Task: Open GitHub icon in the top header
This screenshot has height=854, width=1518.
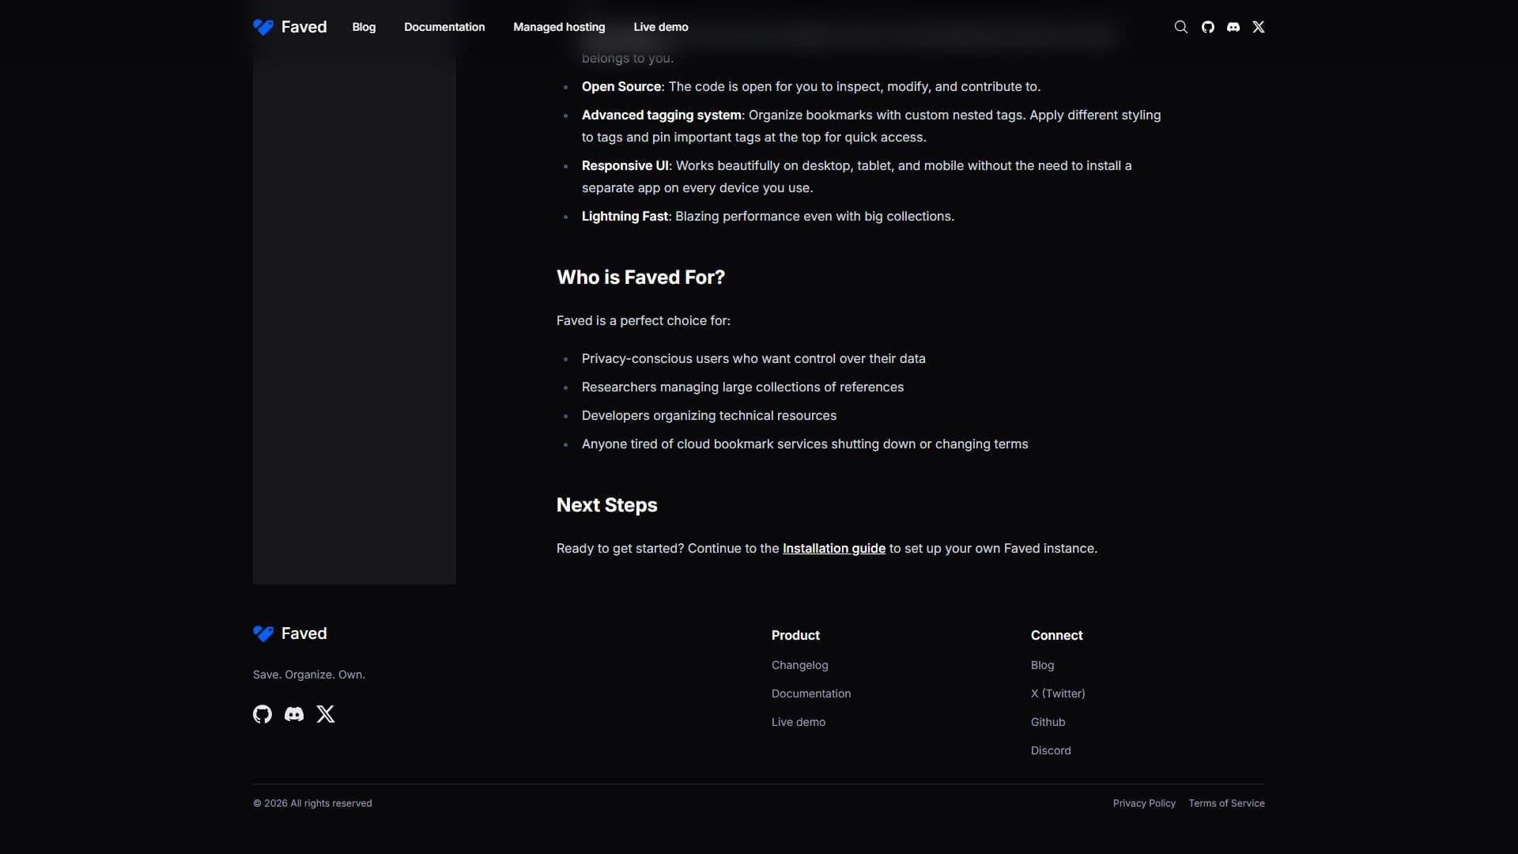Action: pos(1207,27)
